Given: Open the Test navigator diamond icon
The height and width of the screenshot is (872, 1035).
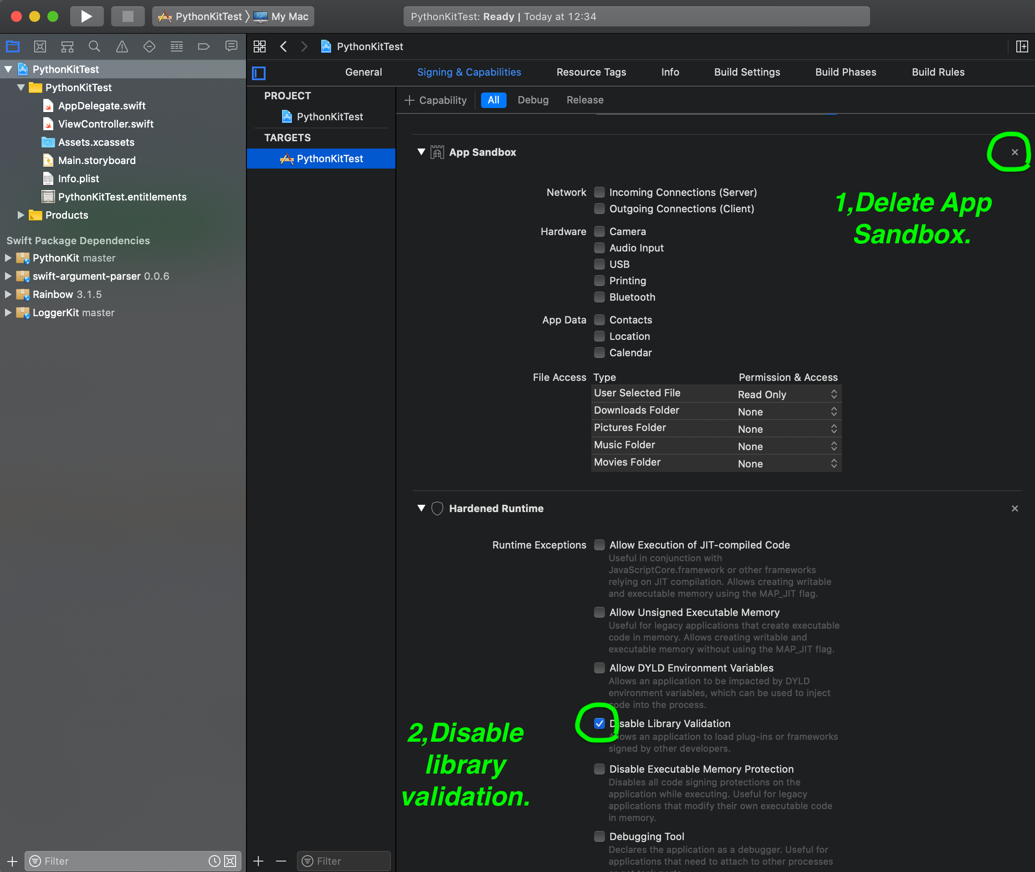Looking at the screenshot, I should (149, 46).
